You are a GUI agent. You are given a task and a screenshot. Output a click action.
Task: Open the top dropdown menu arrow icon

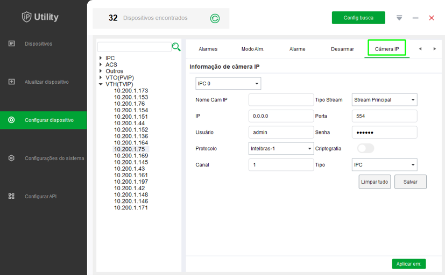399,18
